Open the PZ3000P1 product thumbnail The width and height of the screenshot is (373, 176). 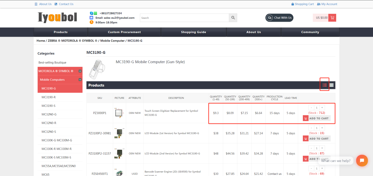click(x=119, y=113)
